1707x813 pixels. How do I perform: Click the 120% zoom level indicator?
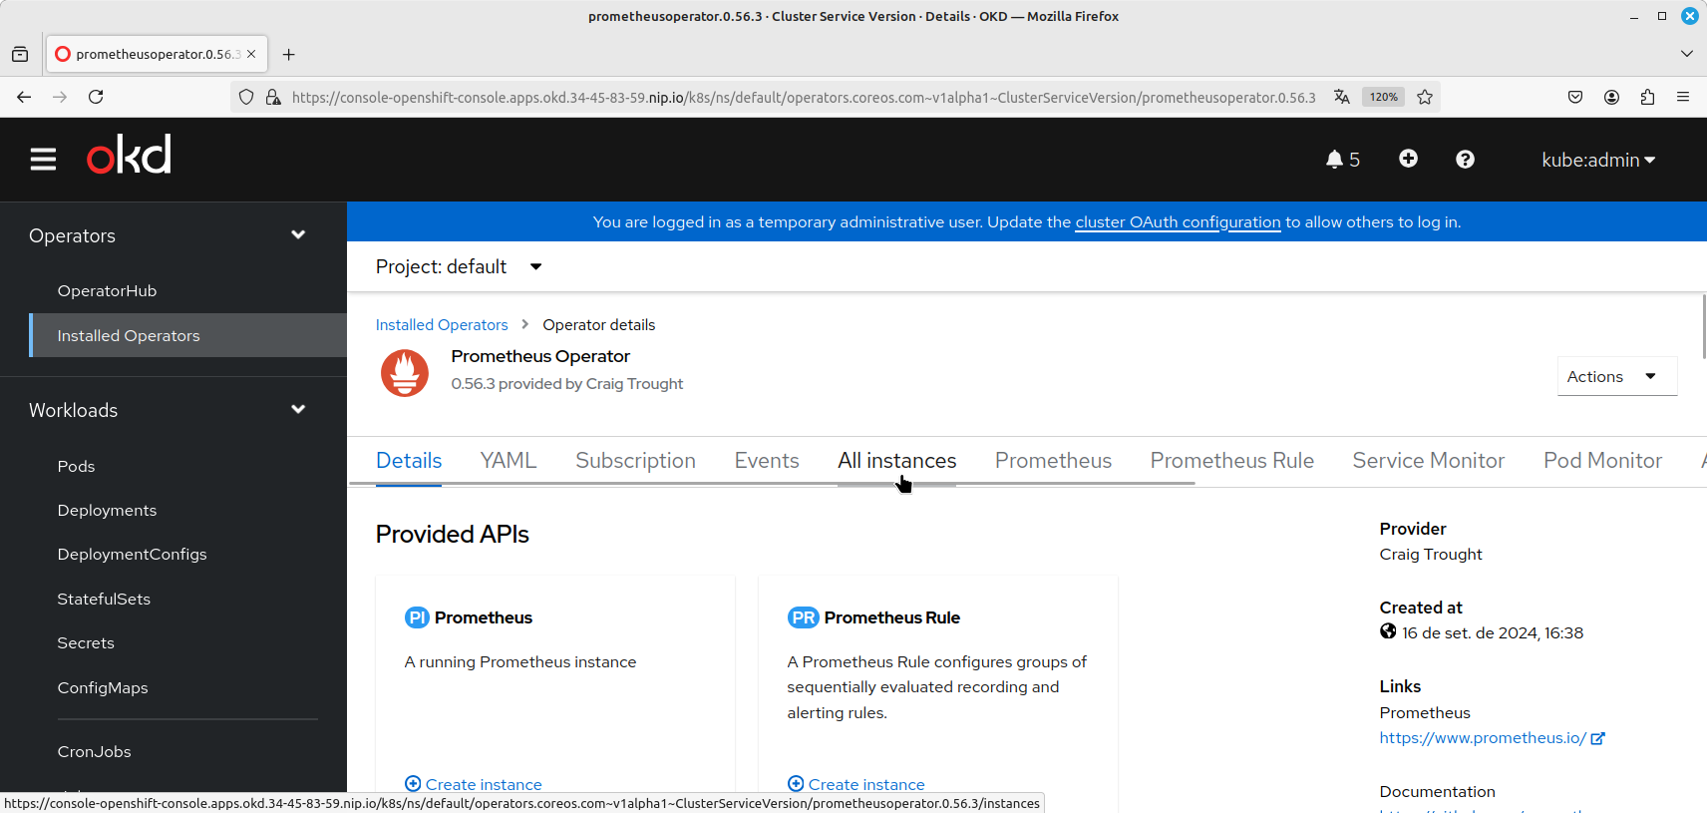(x=1383, y=97)
